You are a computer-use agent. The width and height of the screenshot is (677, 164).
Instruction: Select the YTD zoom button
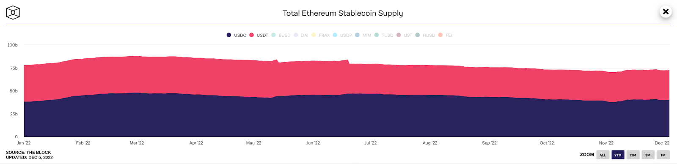(x=618, y=155)
